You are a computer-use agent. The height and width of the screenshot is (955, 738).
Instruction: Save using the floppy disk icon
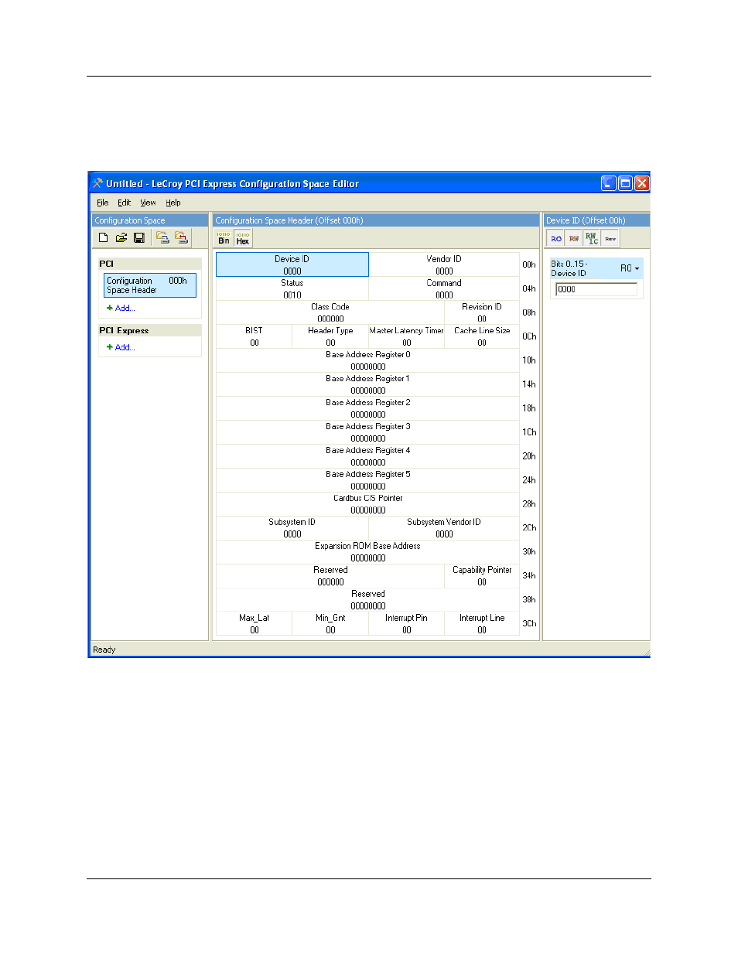pos(139,238)
